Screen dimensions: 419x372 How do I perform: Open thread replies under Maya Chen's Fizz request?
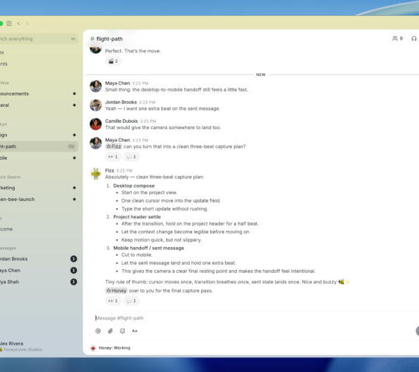pyautogui.click(x=131, y=157)
